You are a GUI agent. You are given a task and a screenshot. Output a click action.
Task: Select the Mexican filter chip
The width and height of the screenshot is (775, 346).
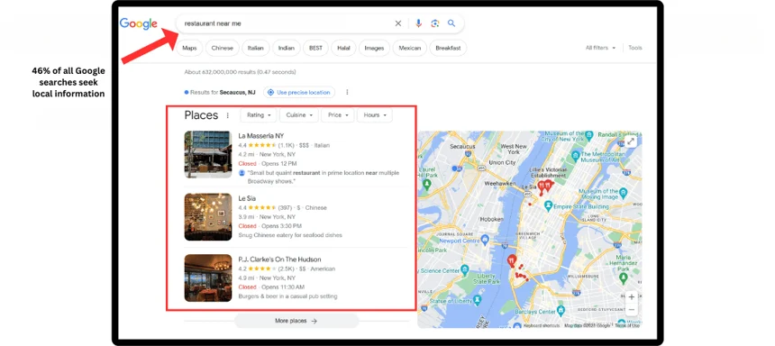[410, 48]
